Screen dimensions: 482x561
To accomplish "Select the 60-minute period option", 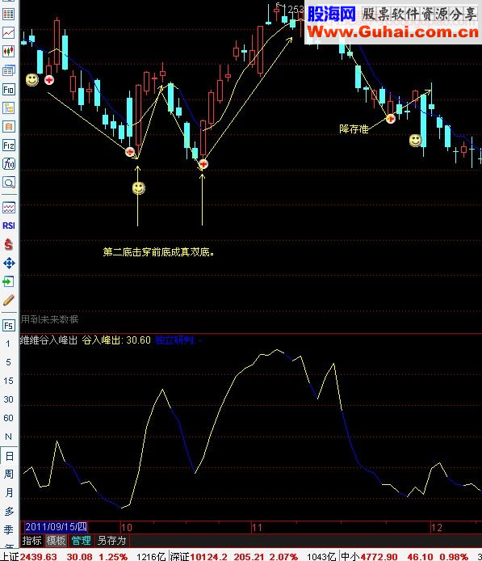I will [8, 418].
